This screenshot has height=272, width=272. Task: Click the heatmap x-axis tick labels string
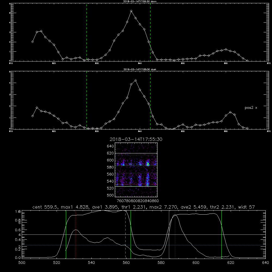(138, 201)
